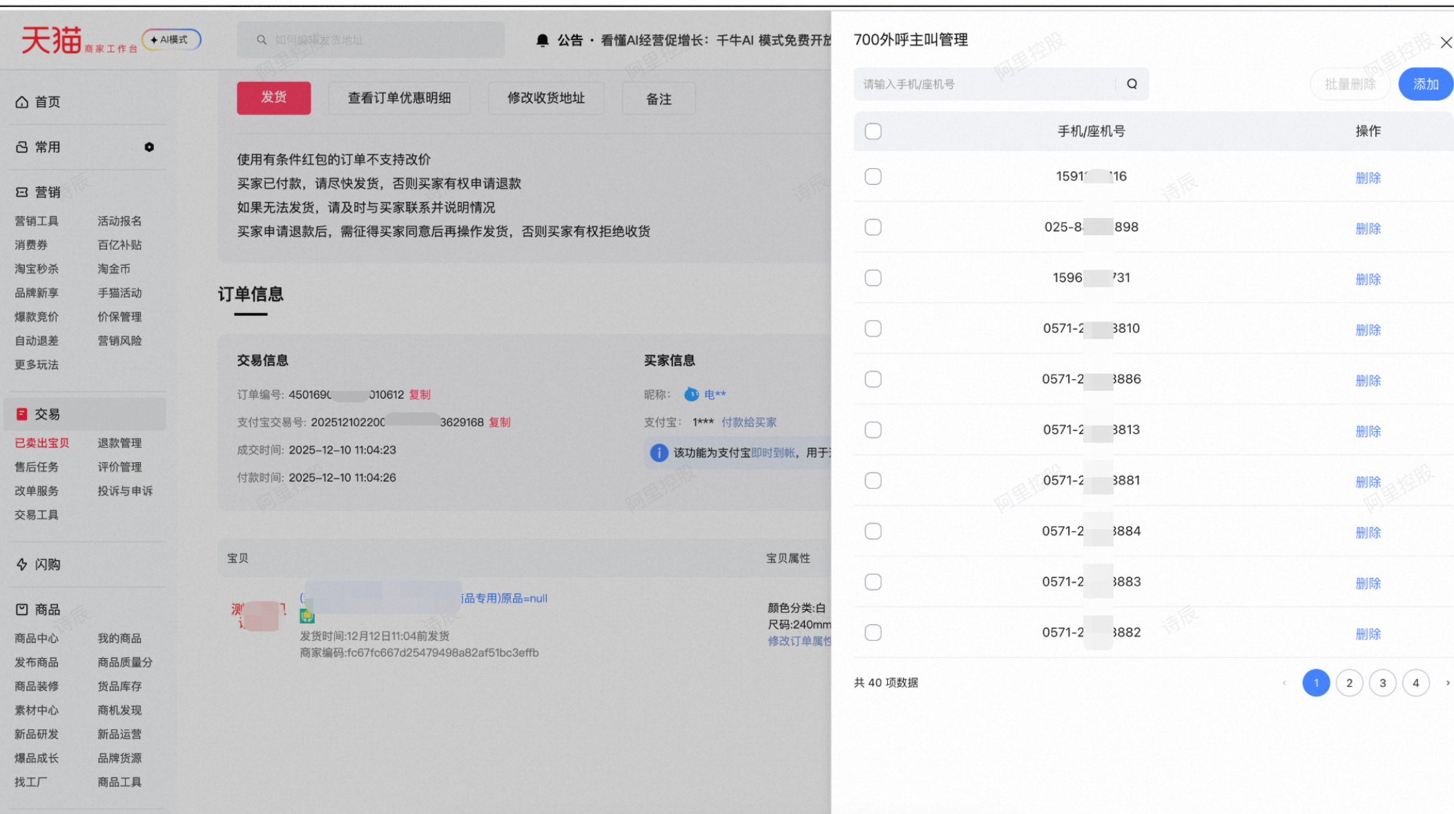The height and width of the screenshot is (814, 1454).
Task: Click the product thumbnail image
Action: tap(258, 615)
